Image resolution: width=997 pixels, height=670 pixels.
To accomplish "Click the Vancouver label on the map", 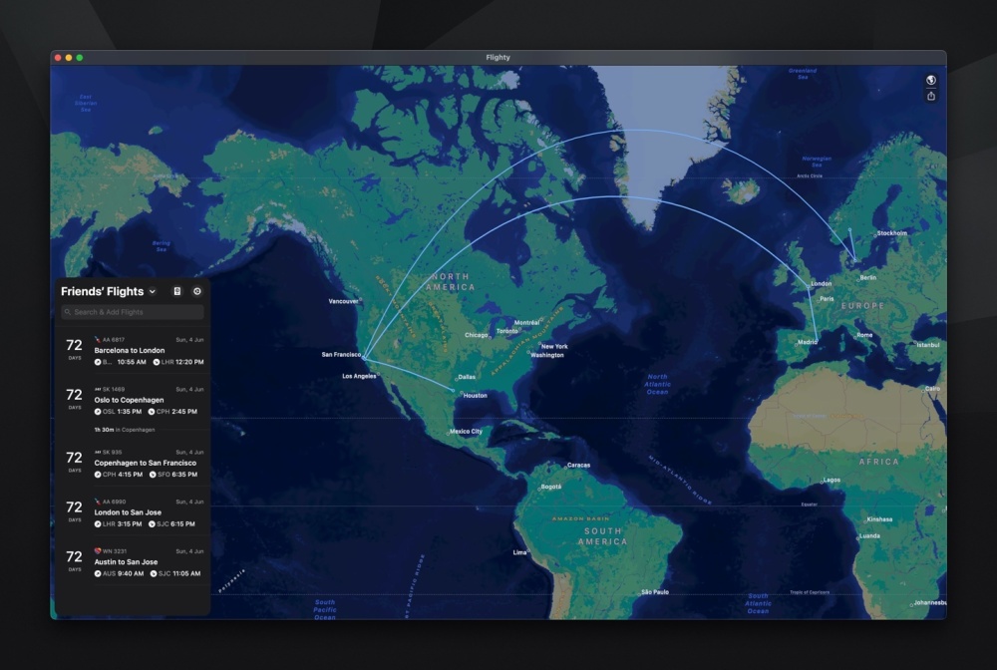I will [343, 301].
